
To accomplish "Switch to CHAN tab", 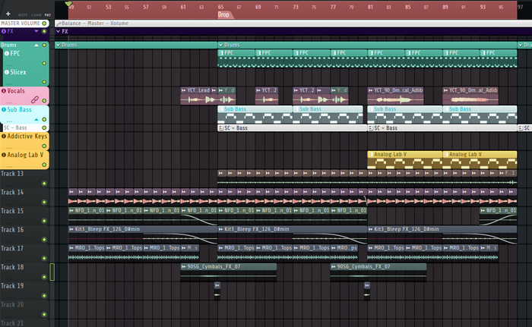I will (x=36, y=15).
